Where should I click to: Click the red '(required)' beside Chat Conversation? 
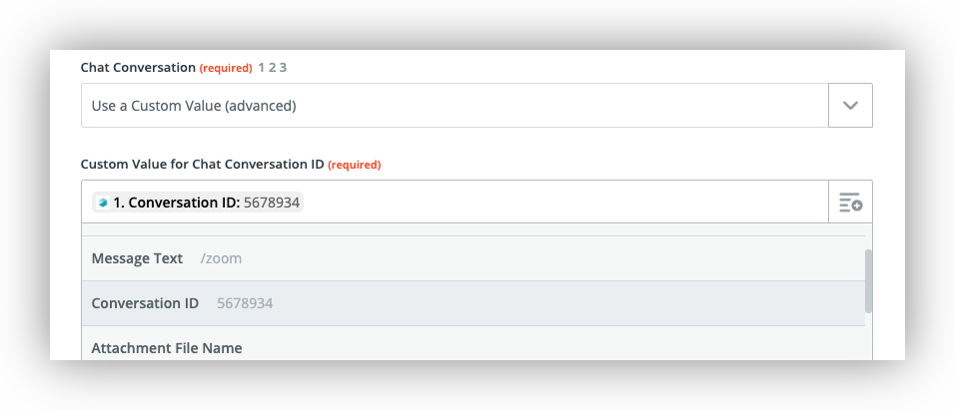226,68
